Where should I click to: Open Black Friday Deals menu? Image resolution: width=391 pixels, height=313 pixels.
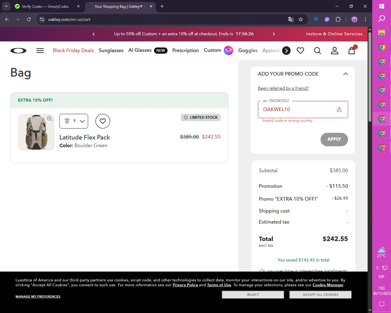coord(73,51)
